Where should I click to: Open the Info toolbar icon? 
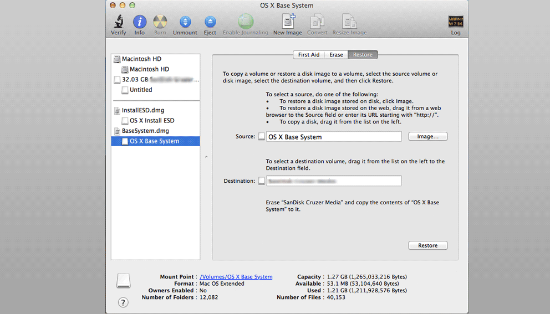140,22
